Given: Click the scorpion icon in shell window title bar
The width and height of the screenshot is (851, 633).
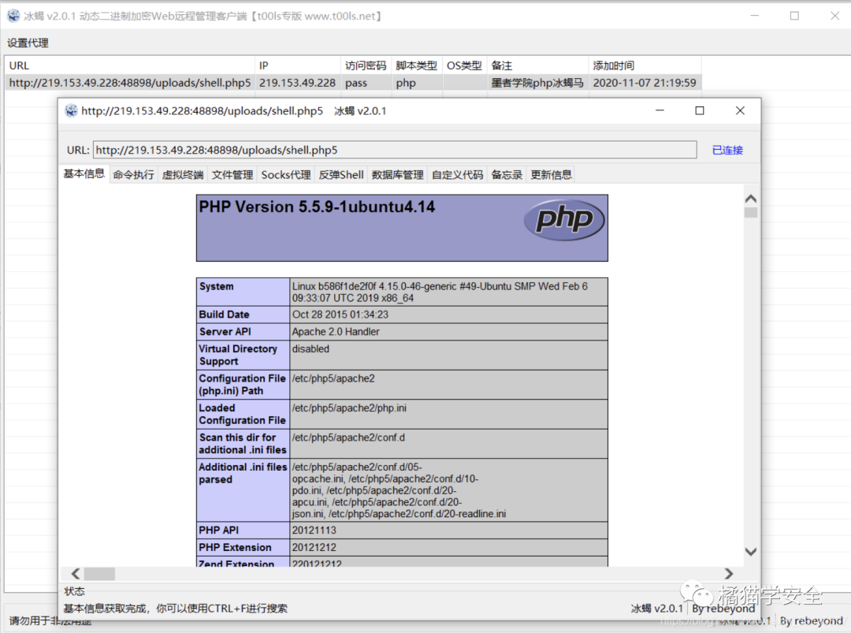Looking at the screenshot, I should point(71,110).
